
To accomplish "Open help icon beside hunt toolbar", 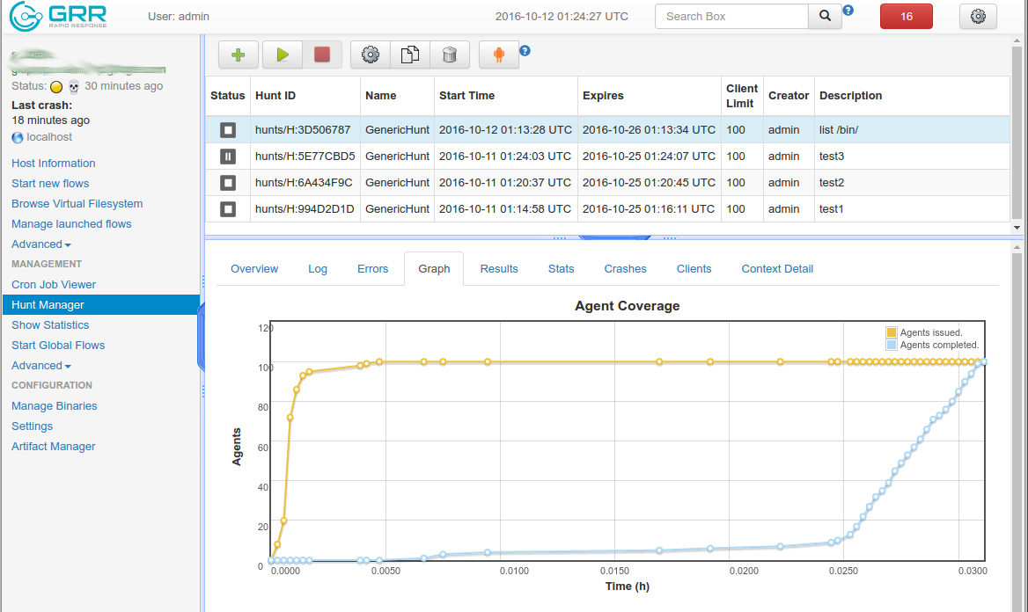I will pyautogui.click(x=525, y=50).
